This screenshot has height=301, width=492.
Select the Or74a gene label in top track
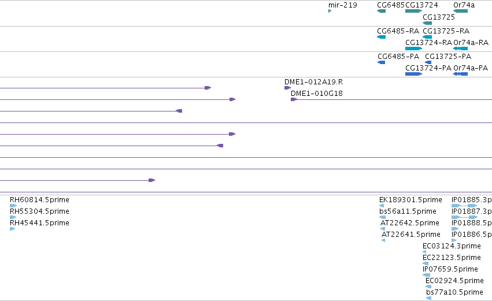(x=464, y=5)
